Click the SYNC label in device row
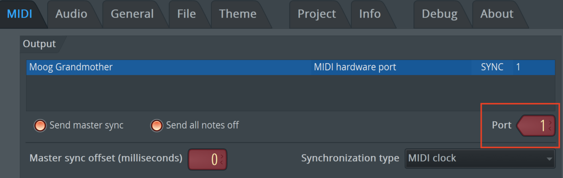 tap(492, 67)
